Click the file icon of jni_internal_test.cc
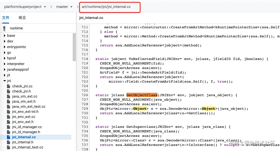The image size is (280, 151). pyautogui.click(x=9, y=147)
